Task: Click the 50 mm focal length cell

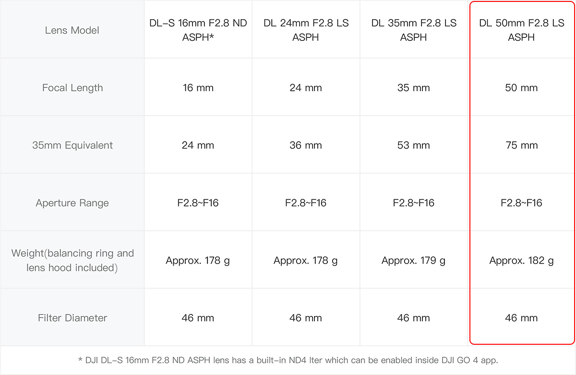Action: (x=522, y=88)
